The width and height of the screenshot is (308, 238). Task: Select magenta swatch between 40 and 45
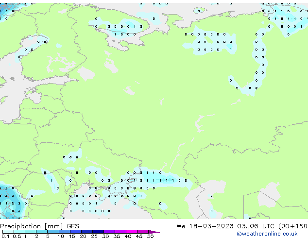point(132,232)
